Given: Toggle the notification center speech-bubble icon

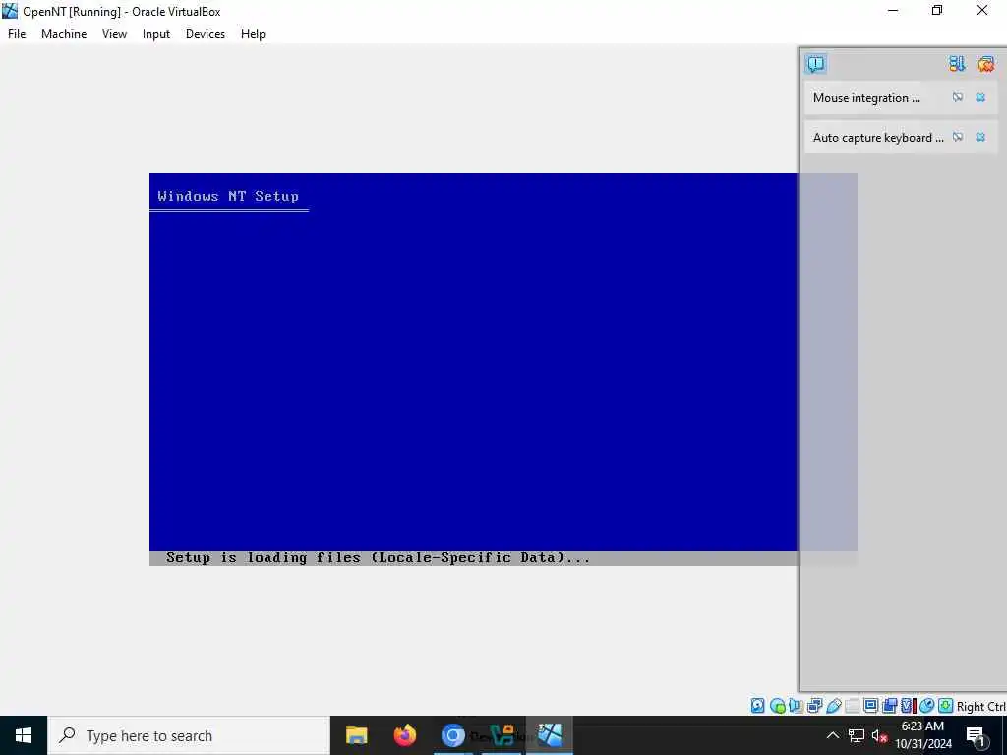Looking at the screenshot, I should point(815,64).
